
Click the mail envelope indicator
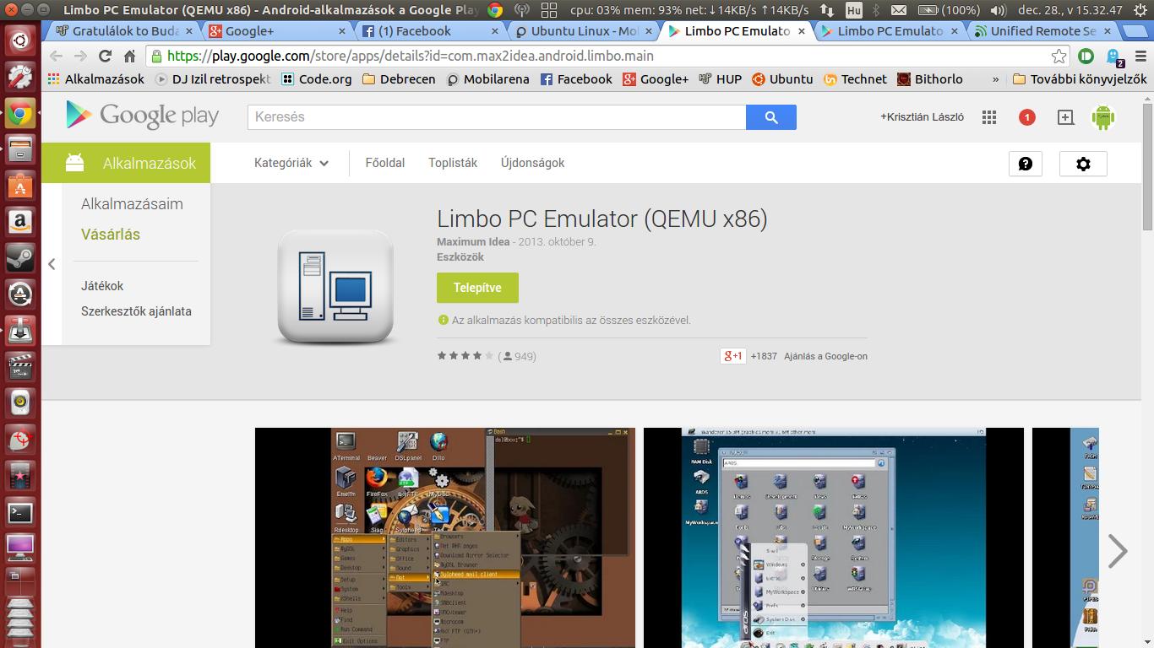coord(899,10)
